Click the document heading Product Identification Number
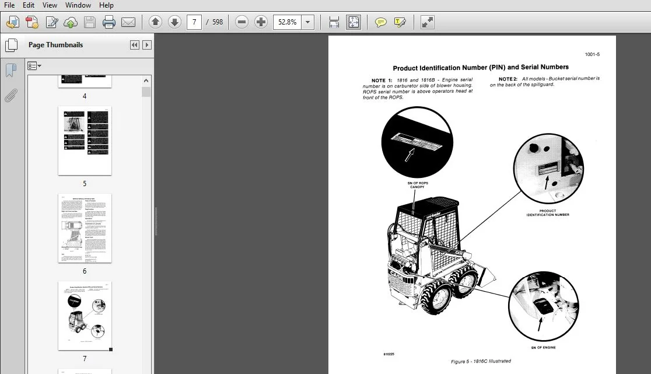The height and width of the screenshot is (374, 651). point(481,67)
